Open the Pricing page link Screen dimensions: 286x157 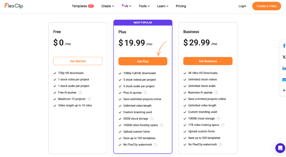coord(181,6)
